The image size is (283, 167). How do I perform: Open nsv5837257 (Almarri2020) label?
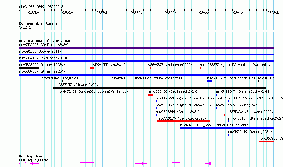75,85
